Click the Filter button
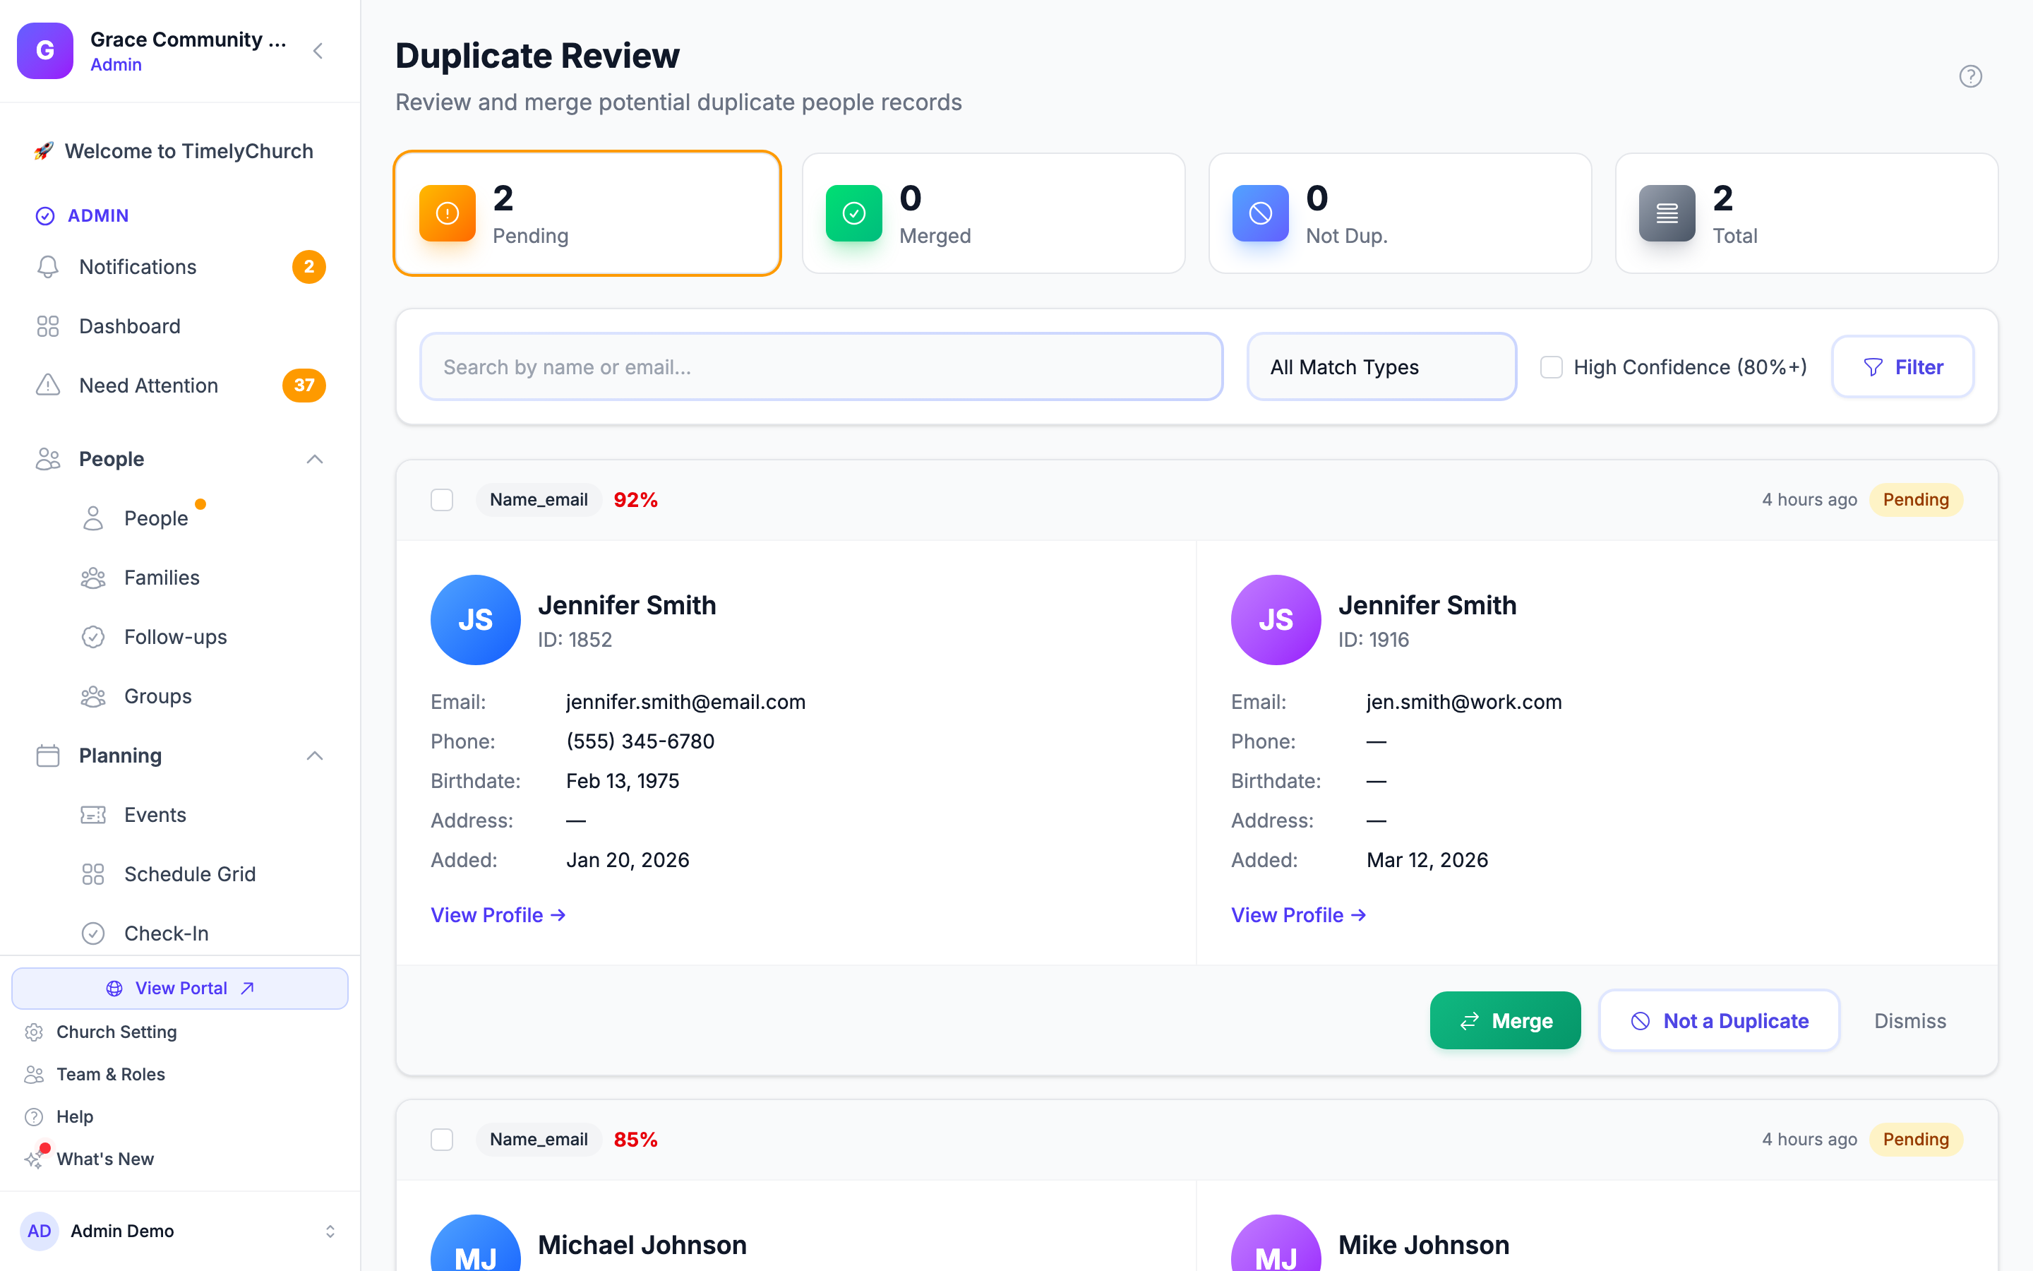 [1902, 367]
